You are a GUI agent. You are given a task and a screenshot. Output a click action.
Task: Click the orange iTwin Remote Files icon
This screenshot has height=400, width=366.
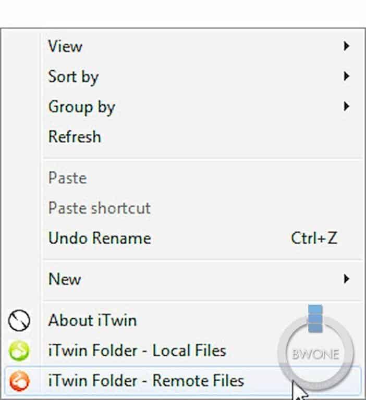19,381
